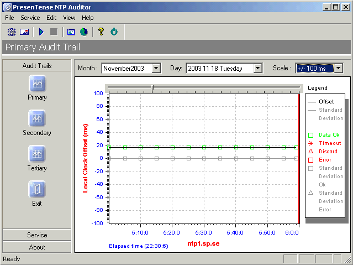
Task: Open the File menu
Action: 9,18
